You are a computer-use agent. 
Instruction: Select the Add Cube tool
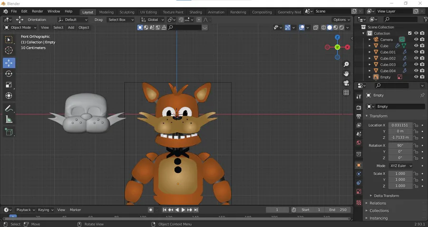click(9, 132)
